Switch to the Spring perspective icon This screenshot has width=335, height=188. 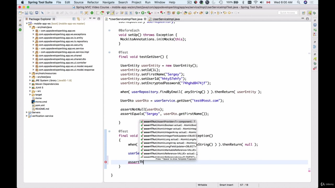(310, 13)
